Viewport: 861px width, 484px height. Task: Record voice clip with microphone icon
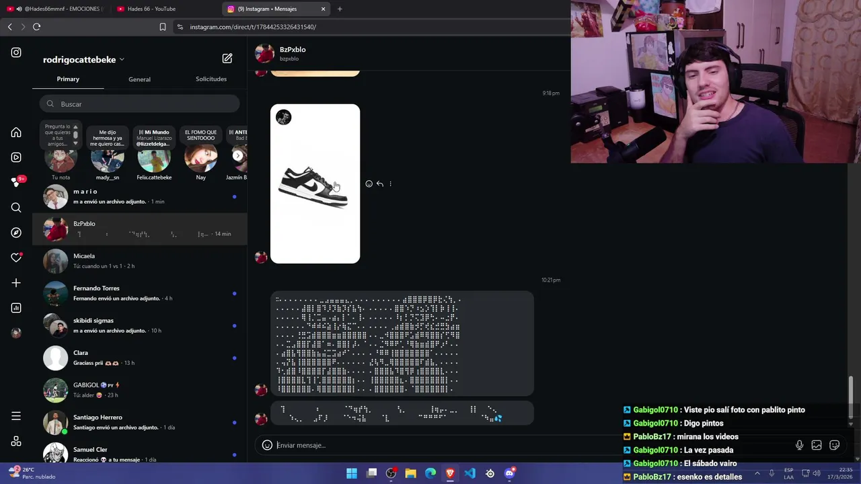799,445
